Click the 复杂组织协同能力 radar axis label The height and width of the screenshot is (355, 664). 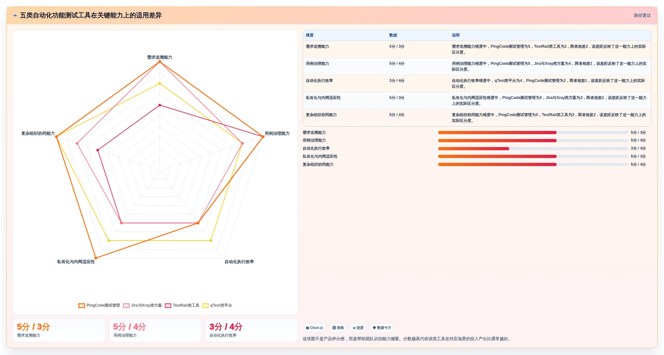click(x=38, y=133)
